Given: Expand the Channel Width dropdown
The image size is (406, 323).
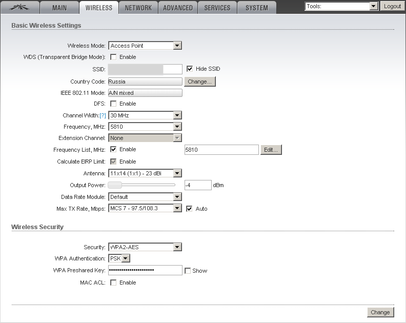Looking at the screenshot, I should pos(145,115).
